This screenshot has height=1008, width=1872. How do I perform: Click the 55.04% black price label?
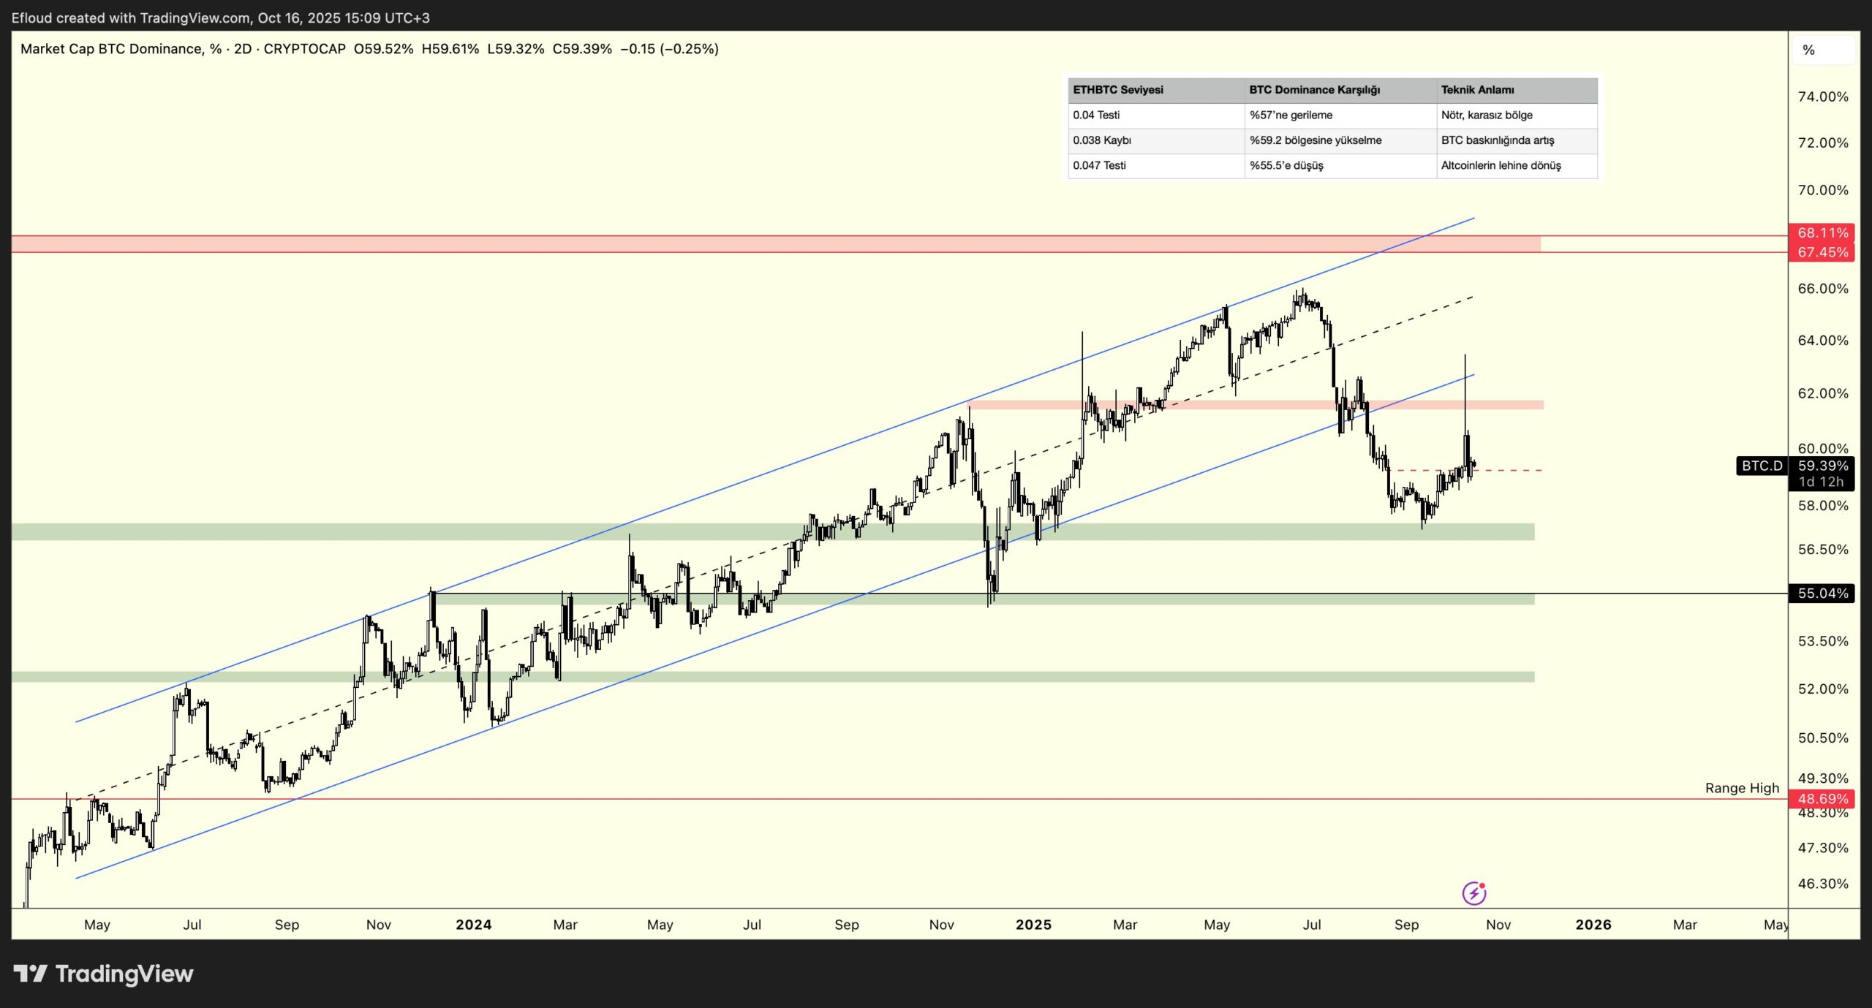click(x=1822, y=593)
